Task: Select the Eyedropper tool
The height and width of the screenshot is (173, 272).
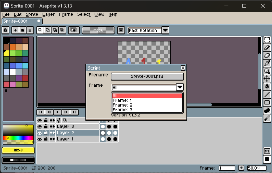Action: coord(267,63)
